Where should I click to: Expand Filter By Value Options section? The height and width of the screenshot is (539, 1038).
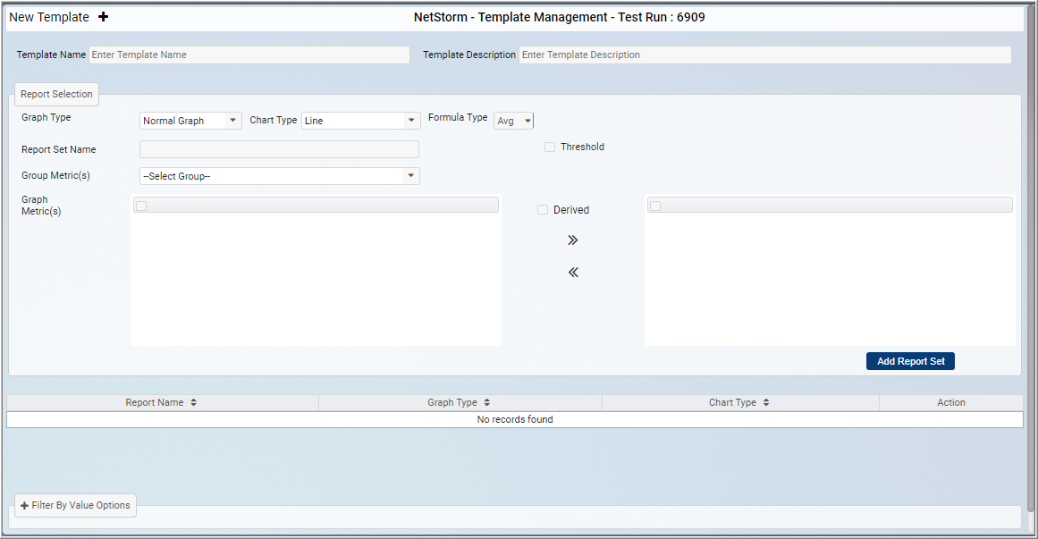pyautogui.click(x=75, y=505)
